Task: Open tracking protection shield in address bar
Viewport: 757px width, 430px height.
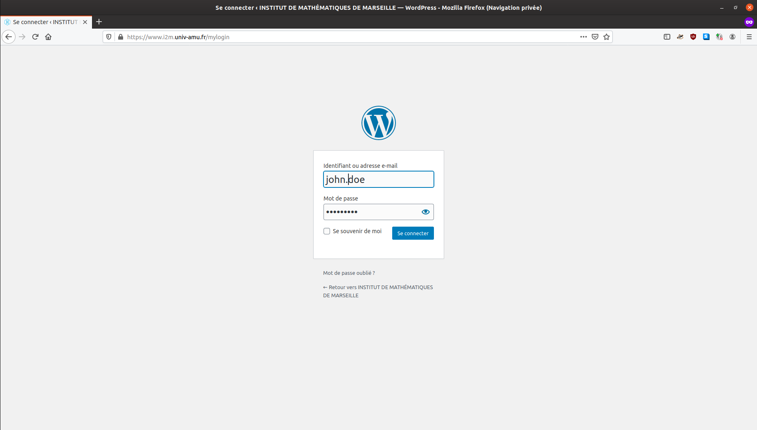Action: coord(109,37)
